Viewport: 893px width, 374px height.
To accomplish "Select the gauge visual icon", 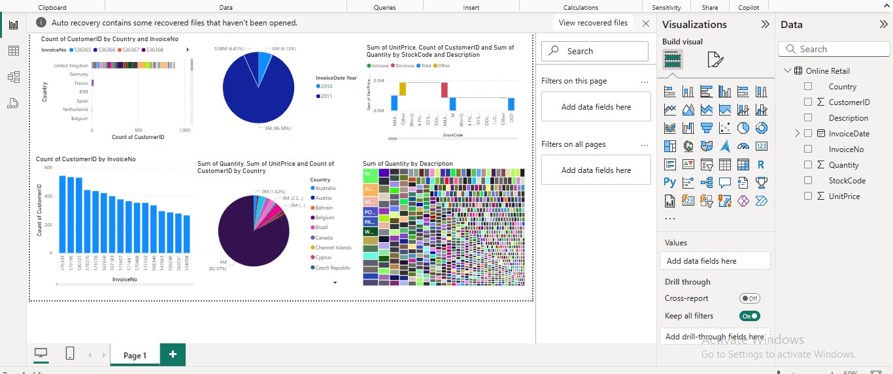I will click(x=743, y=146).
